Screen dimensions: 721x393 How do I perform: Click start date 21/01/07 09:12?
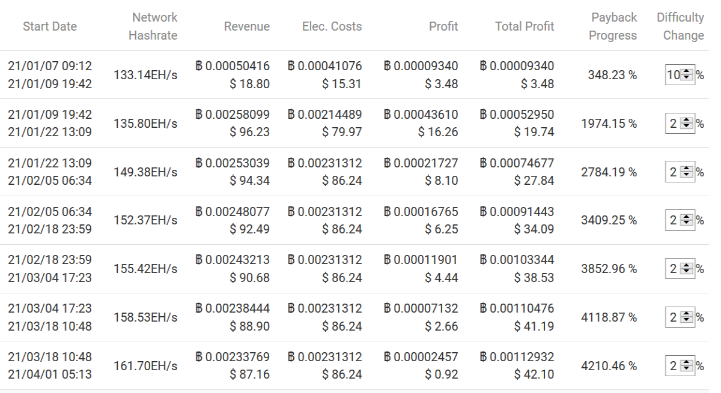coord(49,66)
